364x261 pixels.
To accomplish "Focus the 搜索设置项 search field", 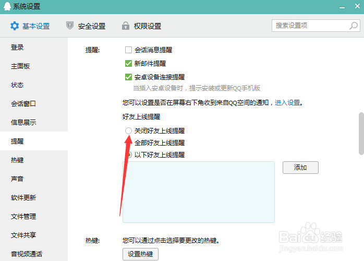I will point(316,26).
